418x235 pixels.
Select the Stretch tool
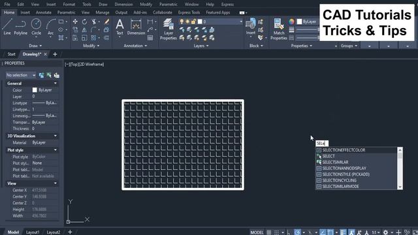tap(75, 38)
